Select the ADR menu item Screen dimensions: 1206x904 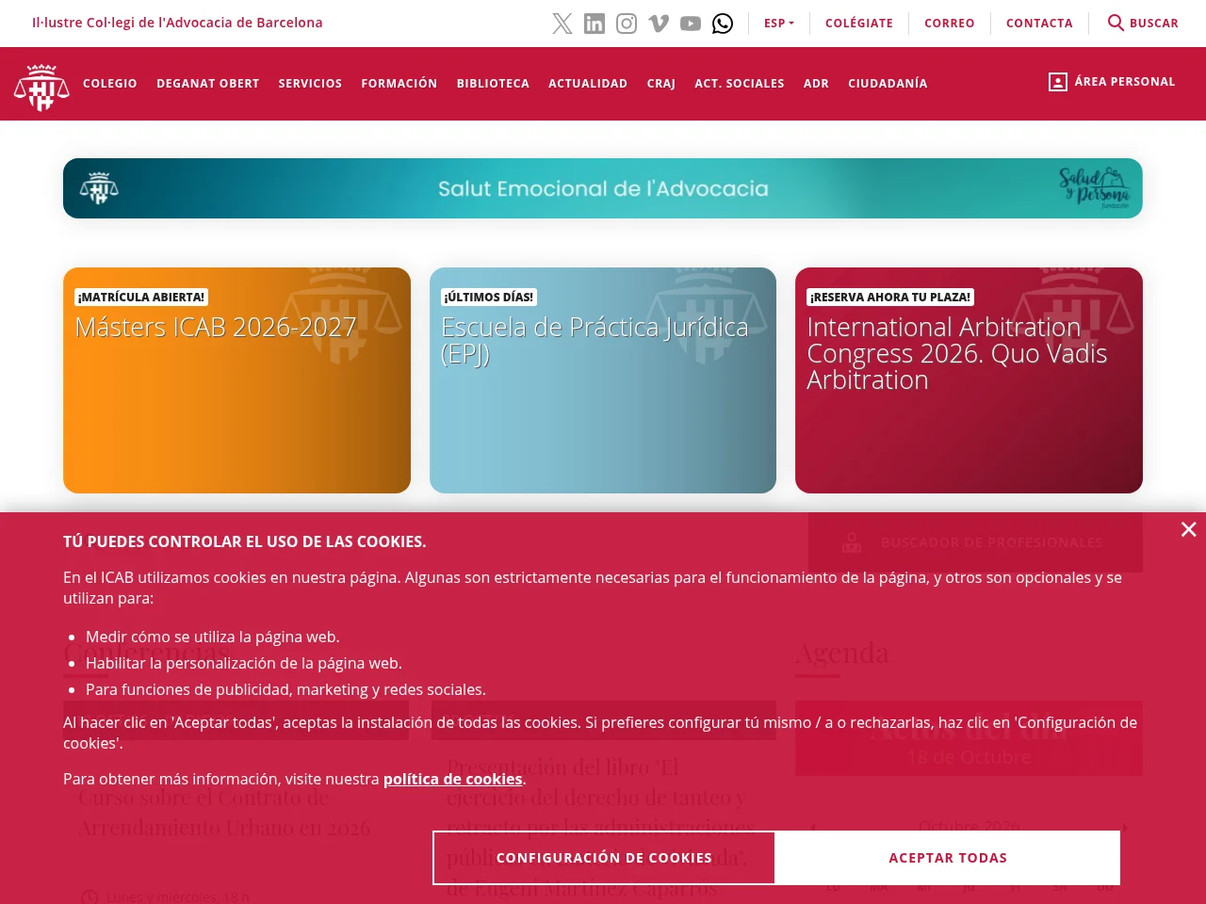click(817, 84)
